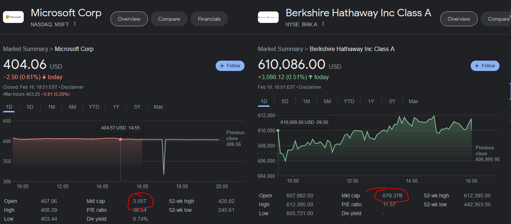
Task: Switch the Berkshire chart to 5D
Action: click(x=285, y=101)
